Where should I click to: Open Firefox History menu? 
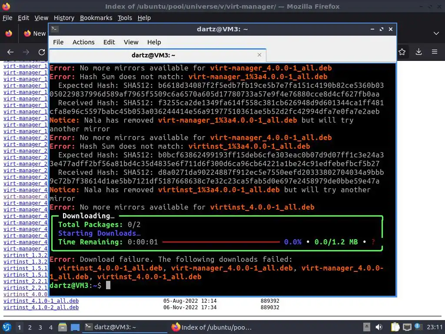(x=64, y=18)
